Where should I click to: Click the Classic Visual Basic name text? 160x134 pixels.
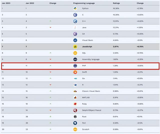tap(91, 91)
